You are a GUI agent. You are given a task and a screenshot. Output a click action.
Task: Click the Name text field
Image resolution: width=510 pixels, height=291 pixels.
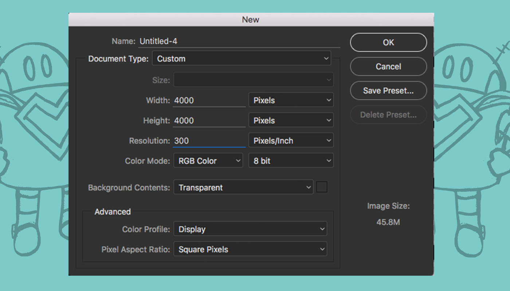click(239, 41)
